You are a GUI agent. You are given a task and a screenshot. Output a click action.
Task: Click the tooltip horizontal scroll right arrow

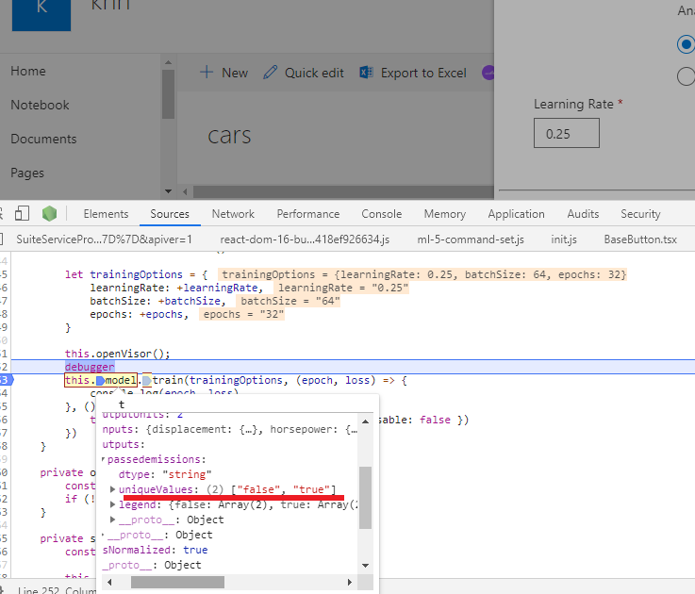click(x=350, y=582)
